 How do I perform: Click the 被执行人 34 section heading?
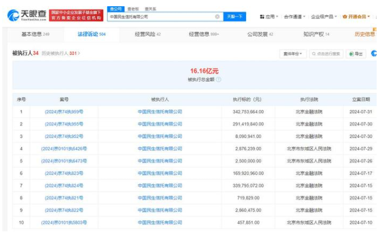[x=26, y=53]
